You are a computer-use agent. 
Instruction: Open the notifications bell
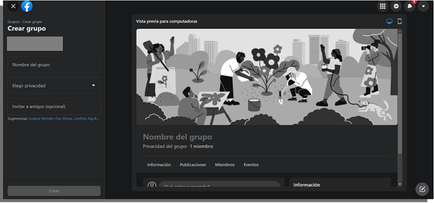[x=410, y=6]
